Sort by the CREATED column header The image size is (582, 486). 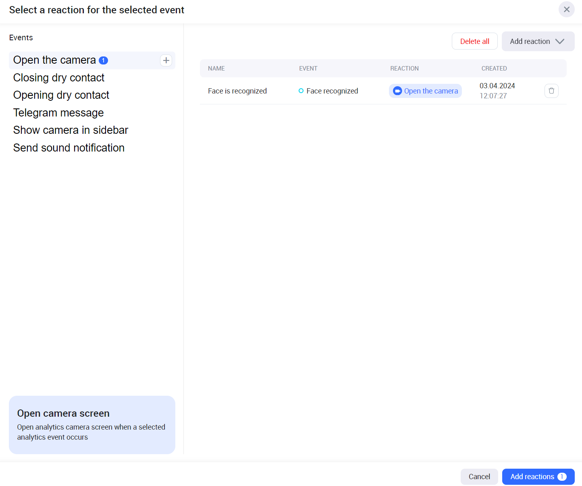click(494, 69)
